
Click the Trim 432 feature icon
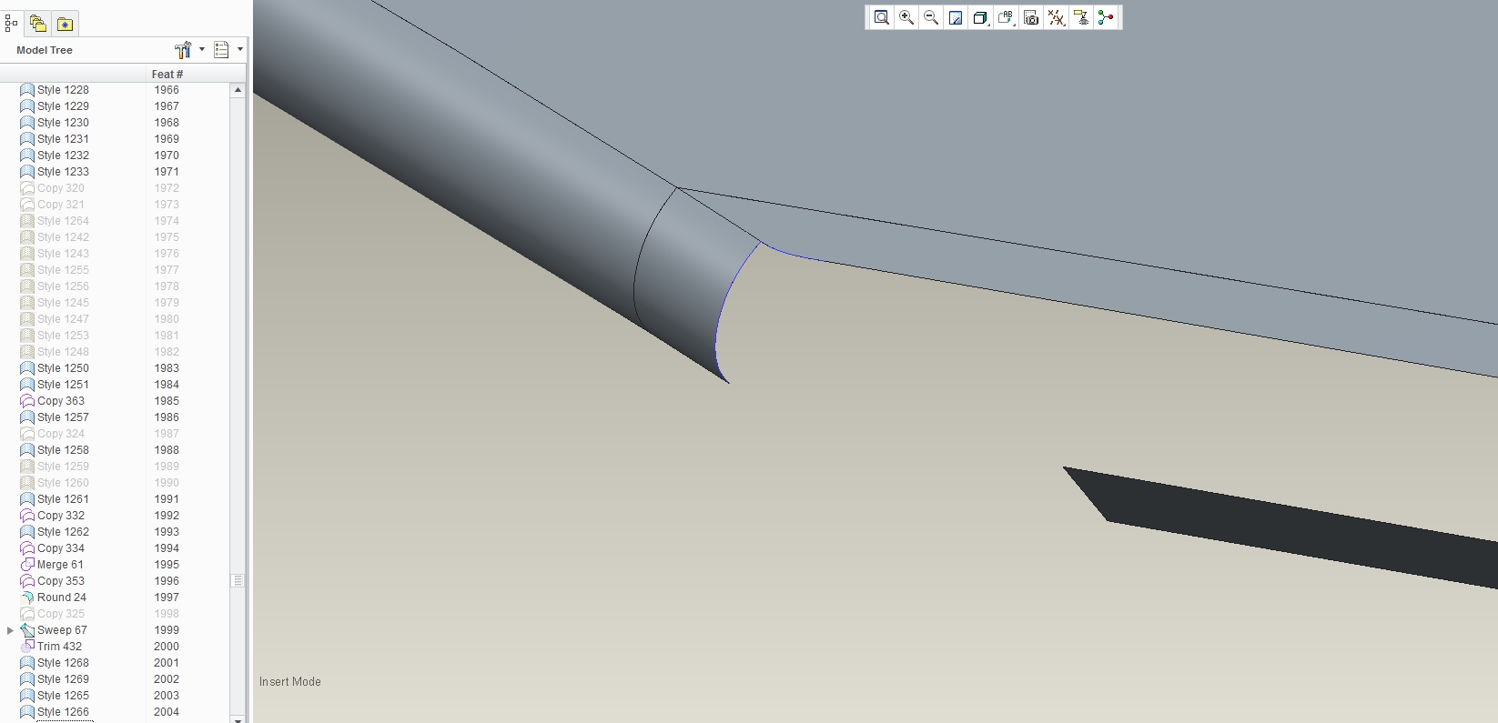point(27,647)
